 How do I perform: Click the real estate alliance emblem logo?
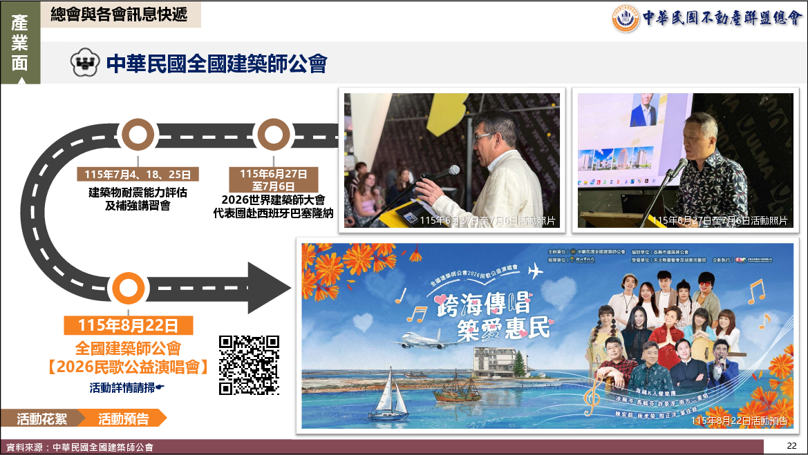[626, 18]
